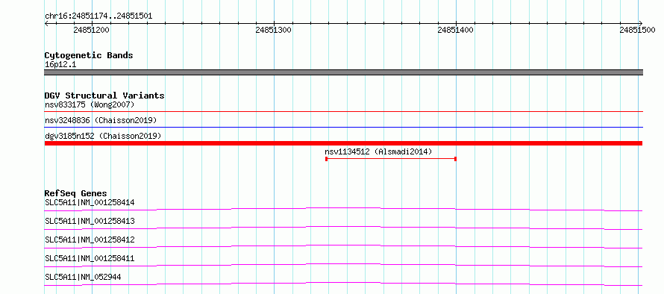664x294 pixels.
Task: Click the chr16:24851174..24851501 region label
Action: (x=98, y=16)
